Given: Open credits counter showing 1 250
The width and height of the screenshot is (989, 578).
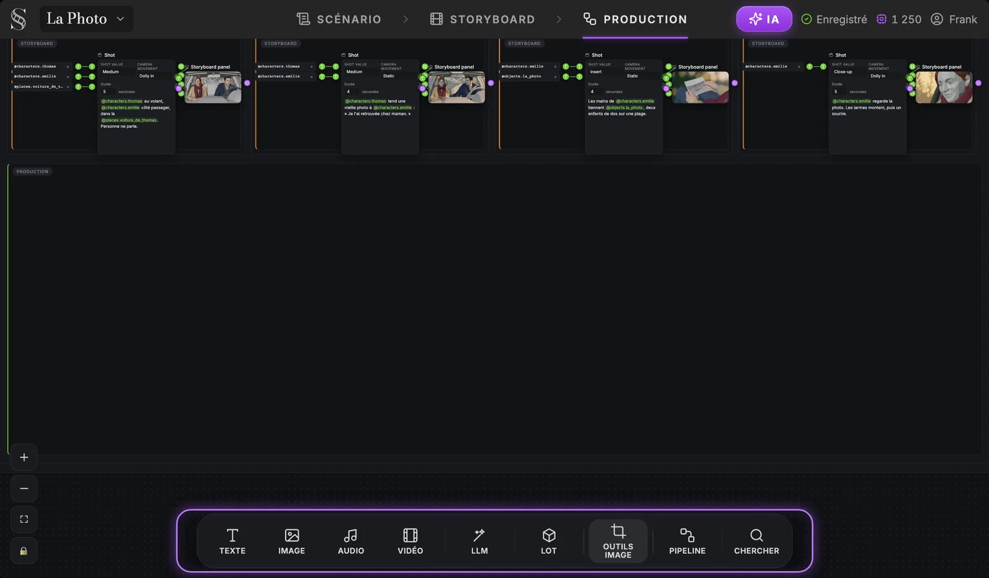Looking at the screenshot, I should (x=899, y=19).
